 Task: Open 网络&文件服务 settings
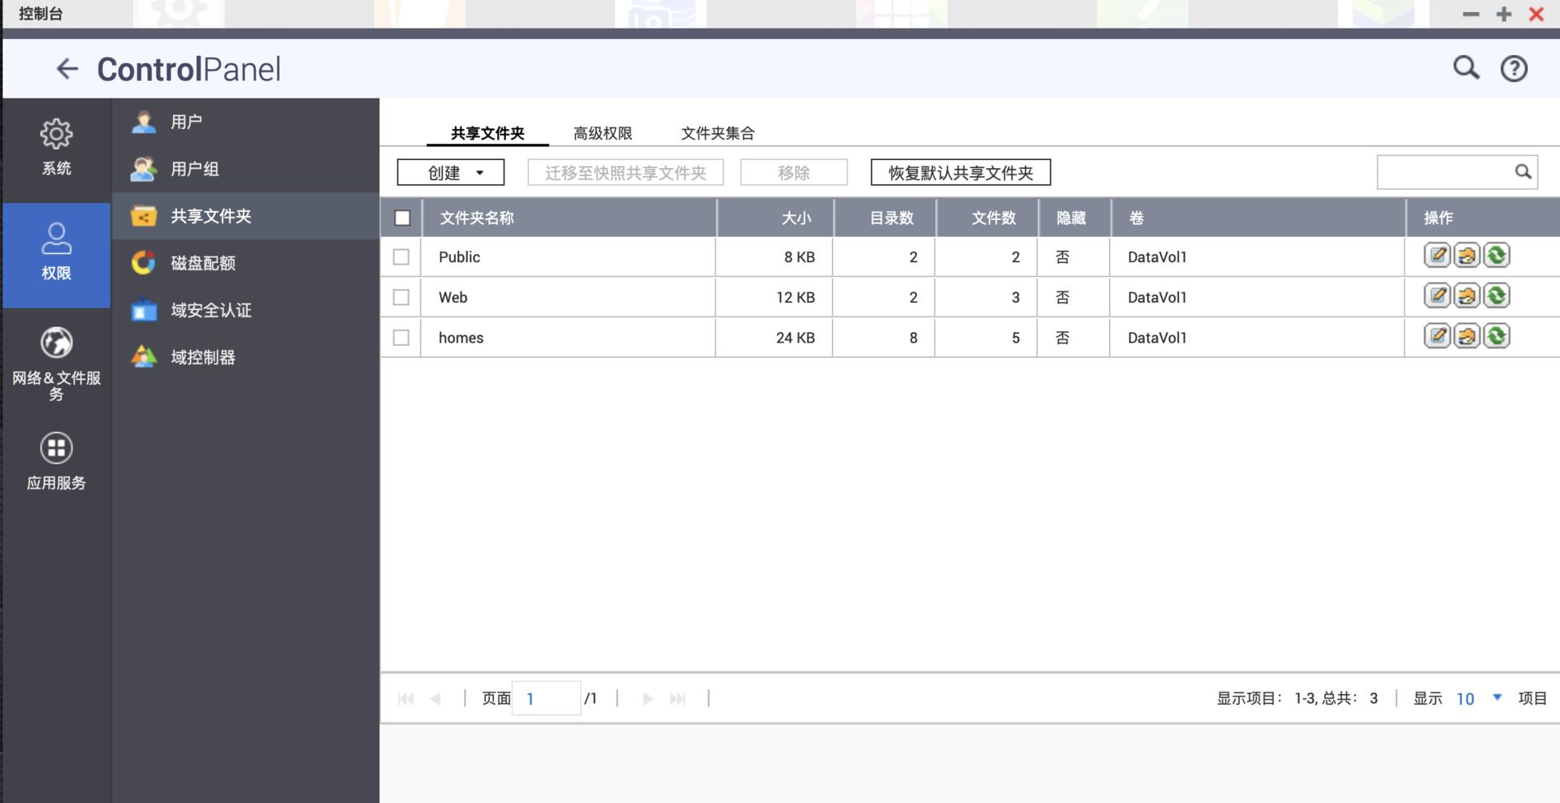55,364
